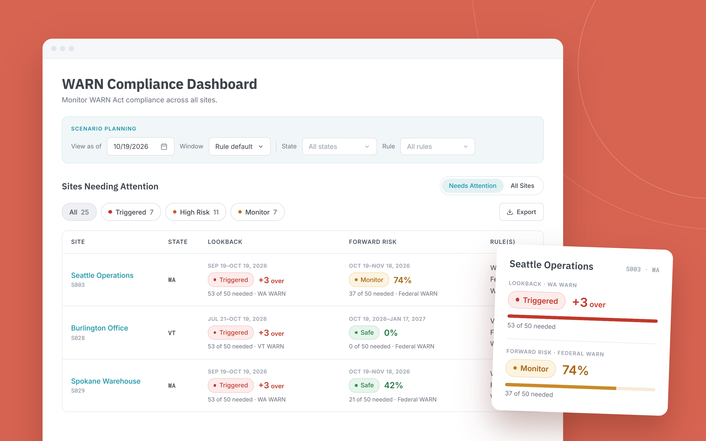Click the View as of date field

coord(140,146)
